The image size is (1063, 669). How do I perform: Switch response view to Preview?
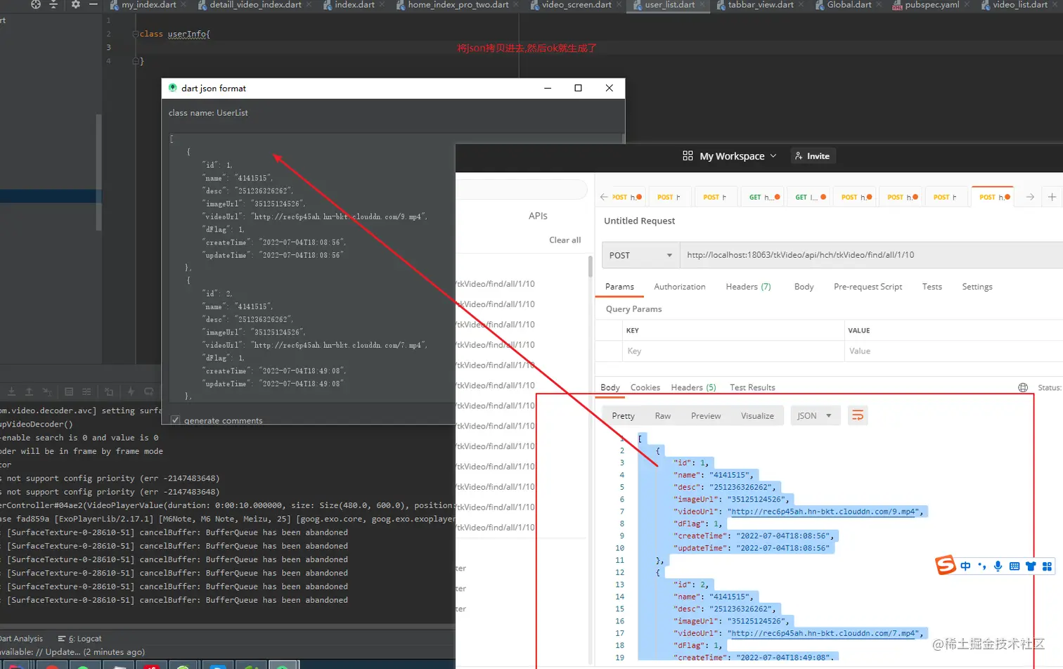[x=706, y=416]
